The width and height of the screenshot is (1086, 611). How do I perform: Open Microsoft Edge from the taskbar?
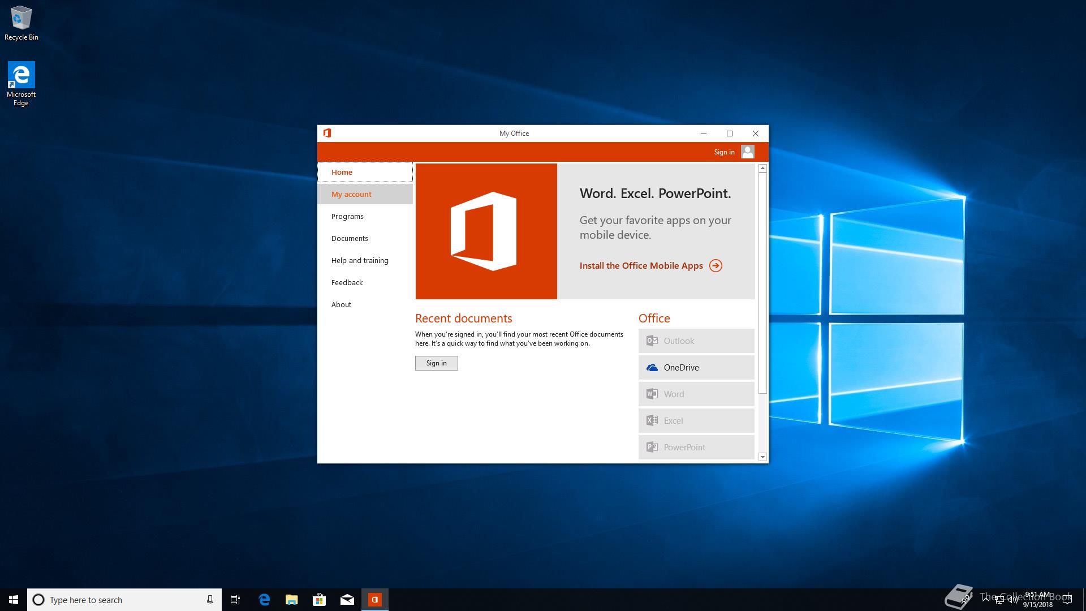pos(264,600)
